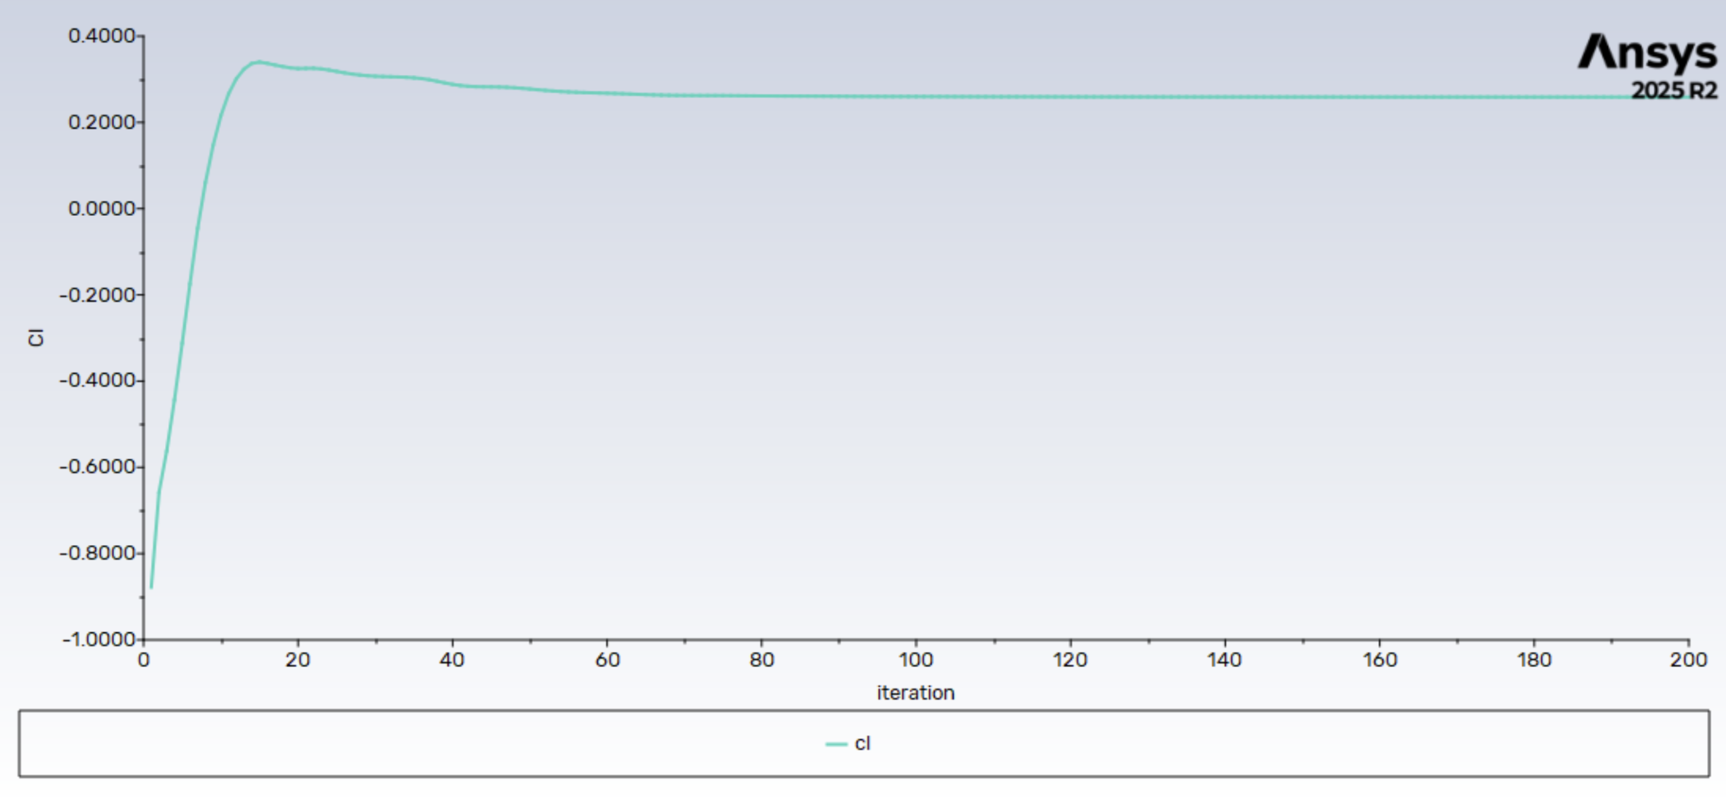Click the -0.8000 y-axis label
Image resolution: width=1726 pixels, height=798 pixels.
(x=98, y=554)
